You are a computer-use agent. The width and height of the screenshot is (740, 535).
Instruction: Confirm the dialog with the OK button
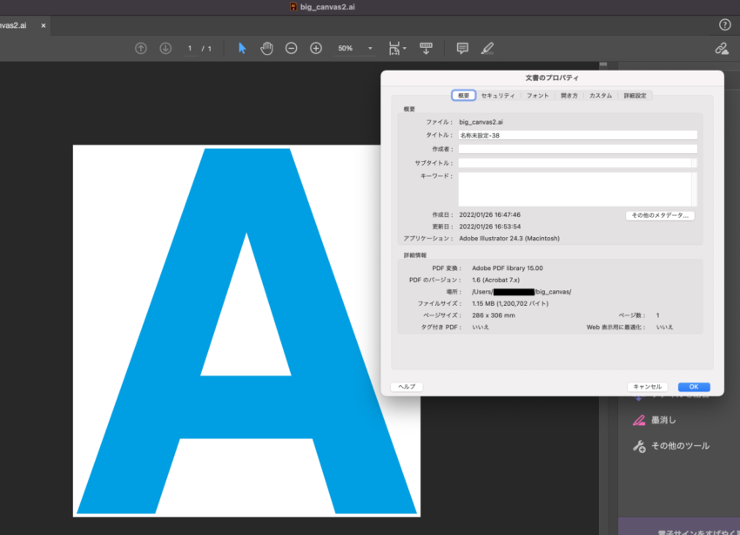[x=694, y=387]
